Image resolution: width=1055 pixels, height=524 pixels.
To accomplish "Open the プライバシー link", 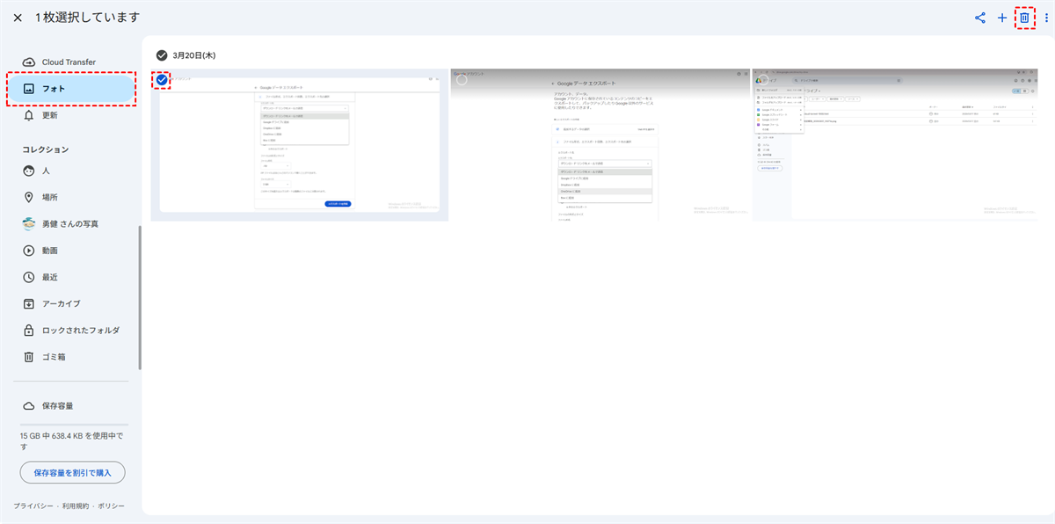I will (x=33, y=506).
